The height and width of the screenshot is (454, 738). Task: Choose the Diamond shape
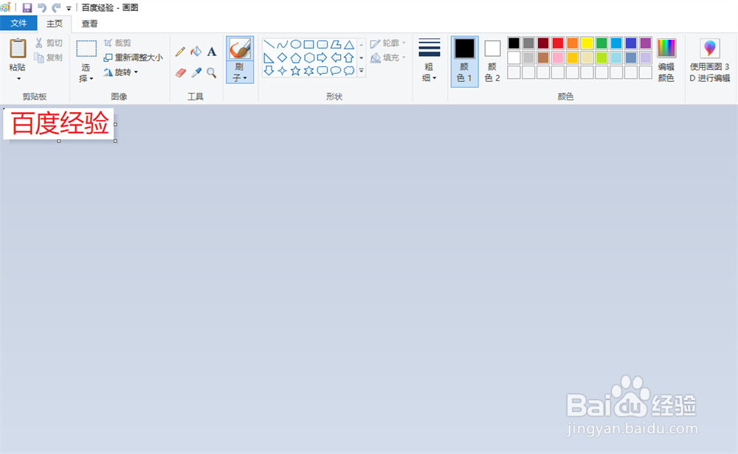(282, 57)
